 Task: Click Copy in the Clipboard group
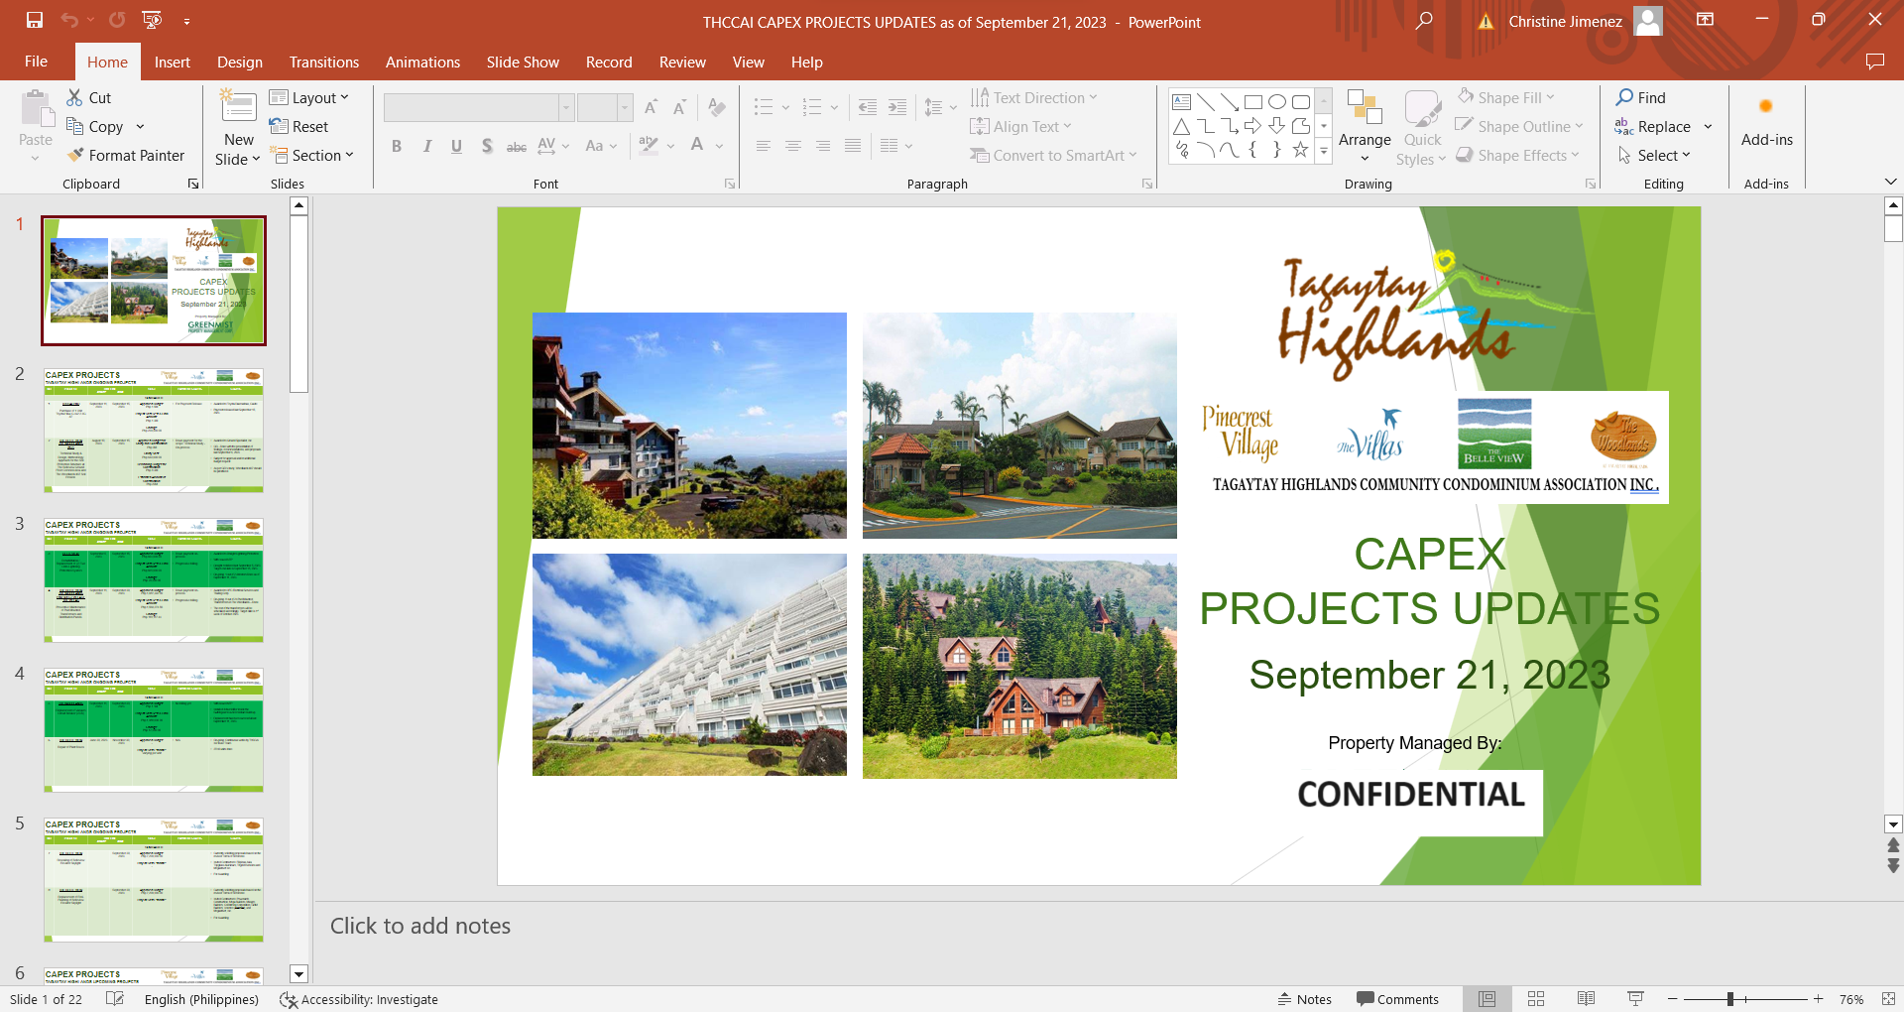tap(95, 126)
